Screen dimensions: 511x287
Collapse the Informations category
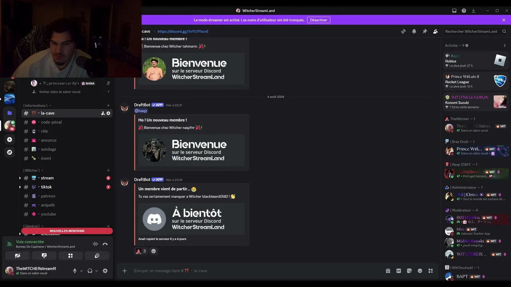tap(37, 106)
